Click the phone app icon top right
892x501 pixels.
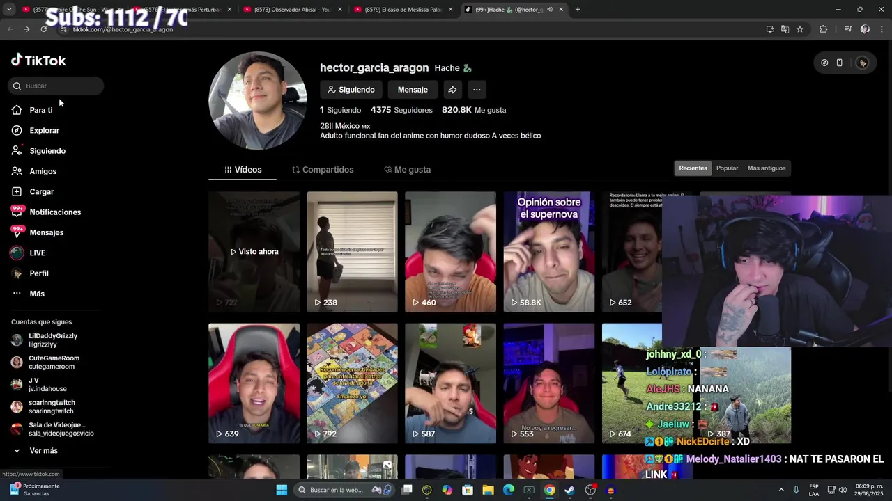coord(840,63)
